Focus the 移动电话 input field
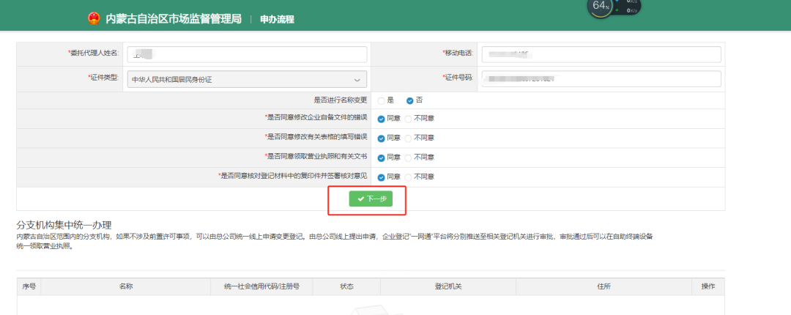791x315 pixels. (601, 54)
